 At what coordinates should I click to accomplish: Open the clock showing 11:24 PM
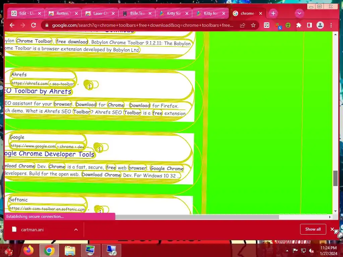329,251
